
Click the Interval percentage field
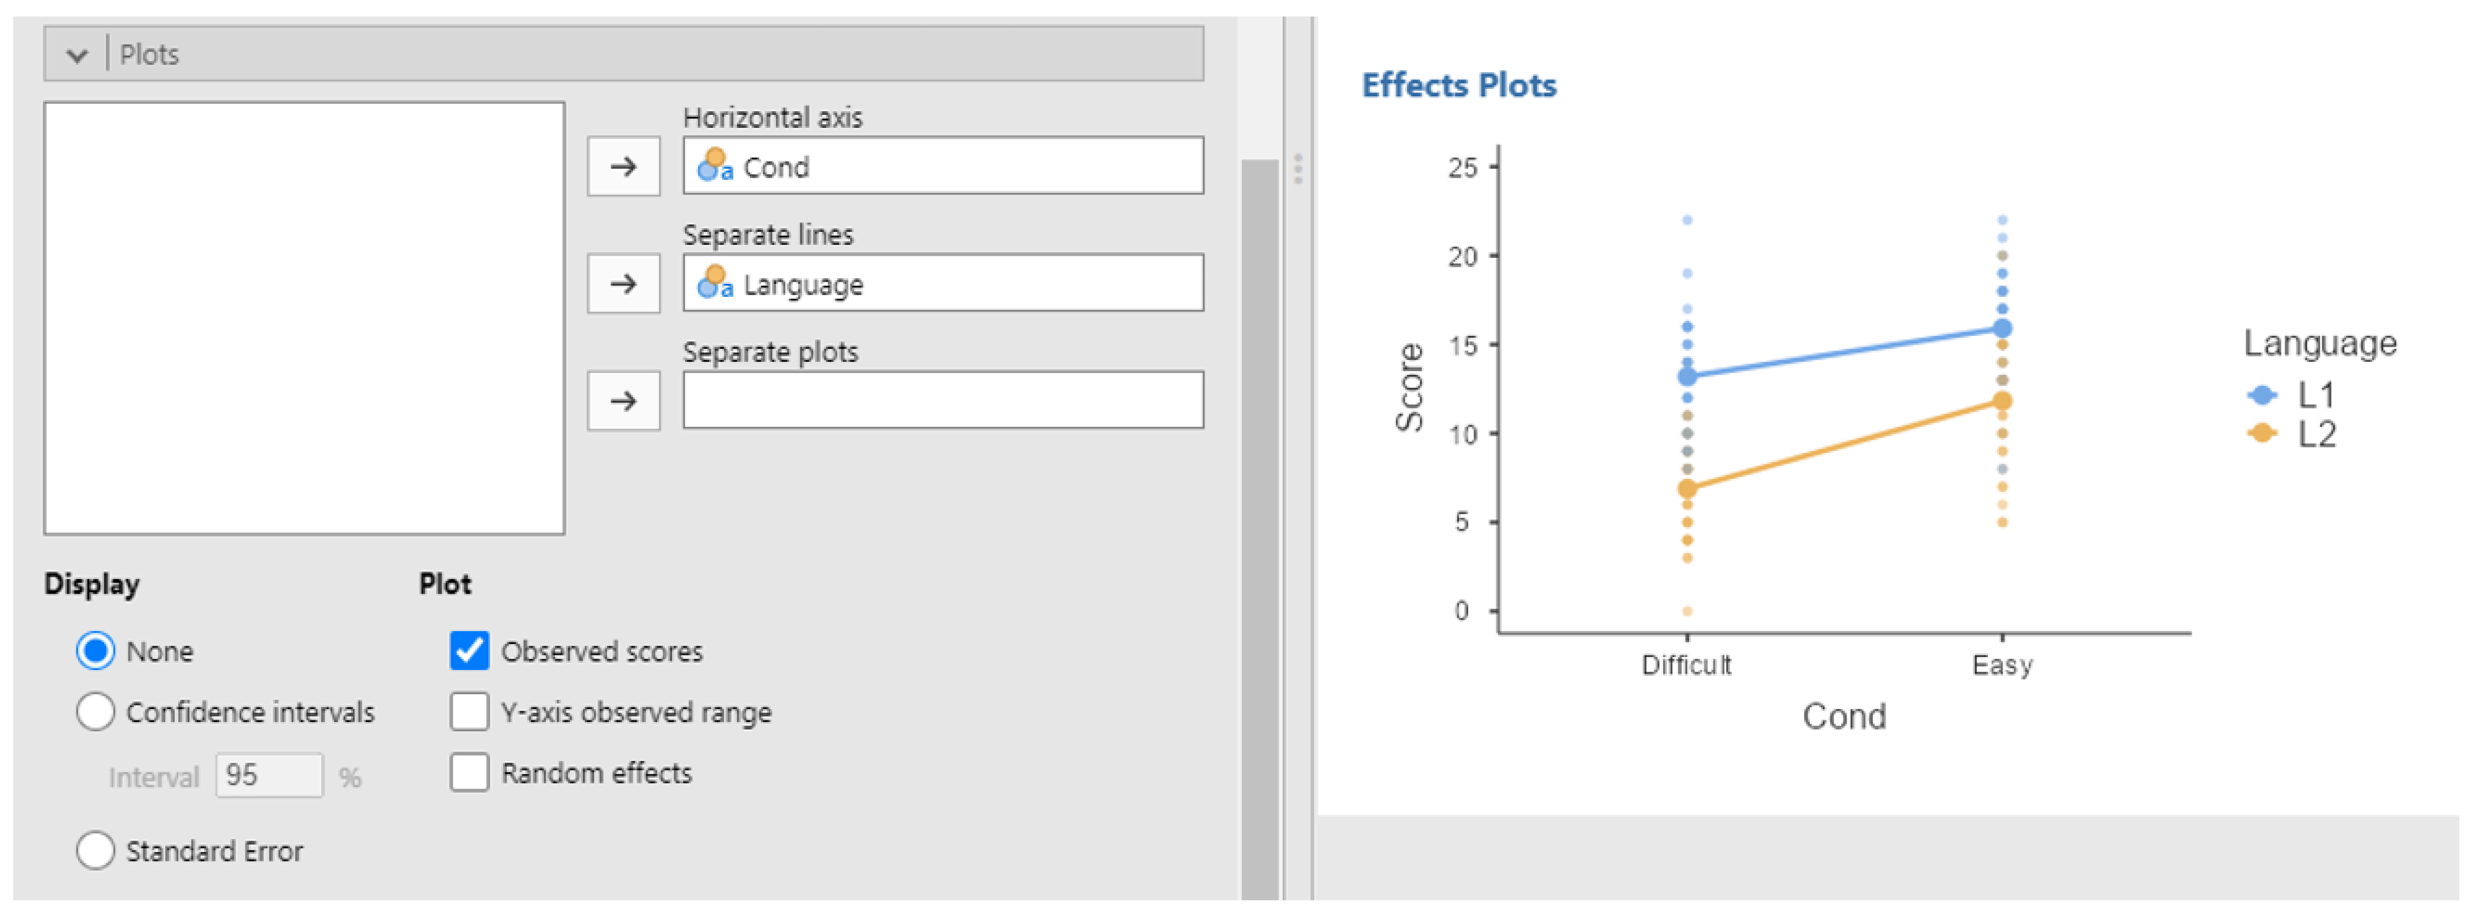(269, 776)
